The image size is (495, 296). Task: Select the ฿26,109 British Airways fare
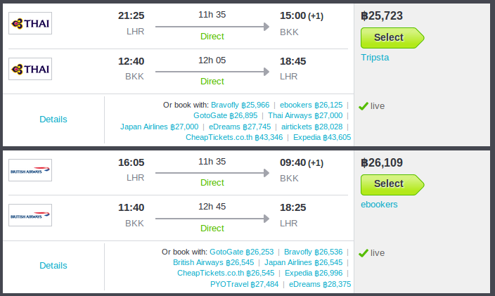click(392, 184)
